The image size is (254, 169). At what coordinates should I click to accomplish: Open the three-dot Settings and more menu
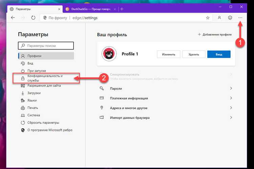[x=240, y=18]
